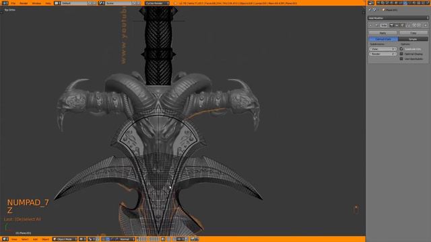
Task: Open the 3D View's View menu
Action: pyautogui.click(x=13, y=239)
